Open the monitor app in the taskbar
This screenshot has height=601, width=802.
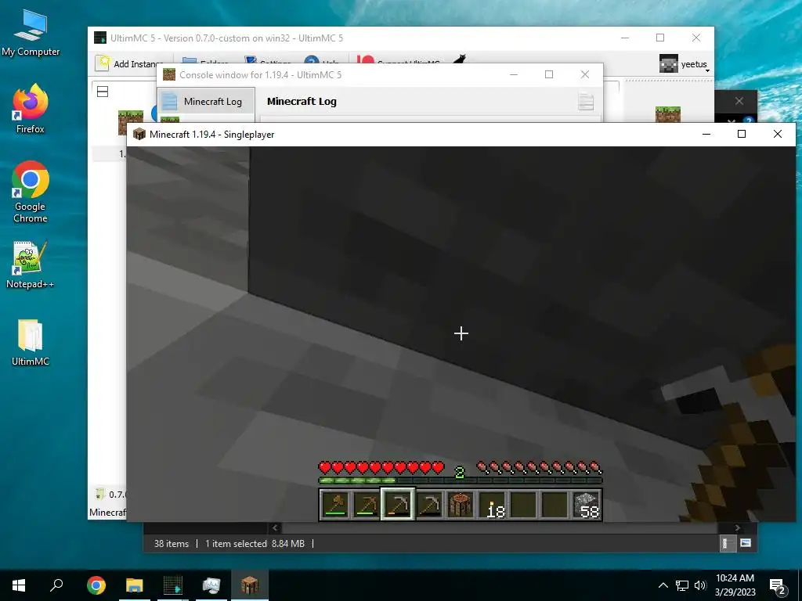tap(211, 585)
